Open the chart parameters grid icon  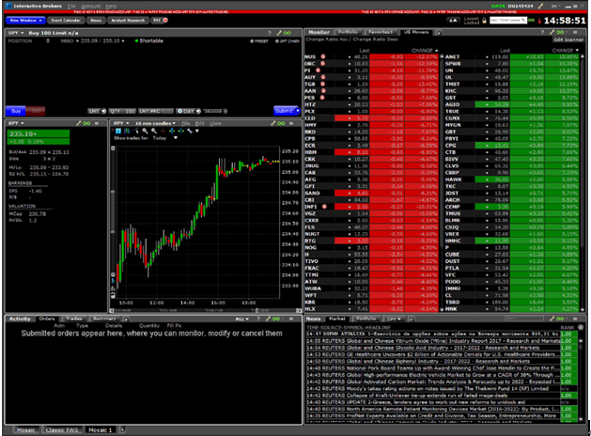(118, 131)
